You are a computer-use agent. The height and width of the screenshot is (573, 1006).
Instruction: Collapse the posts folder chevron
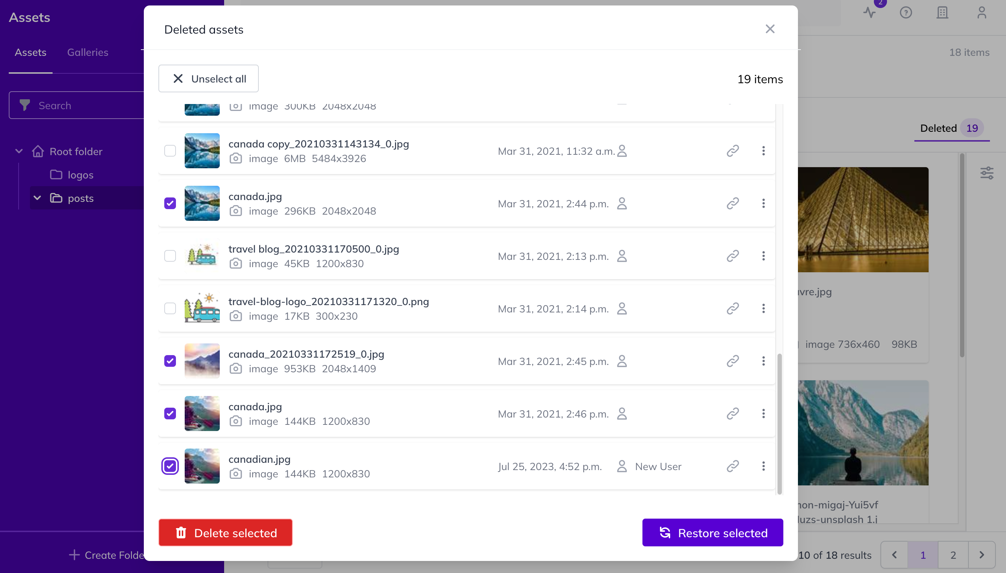[x=37, y=198]
